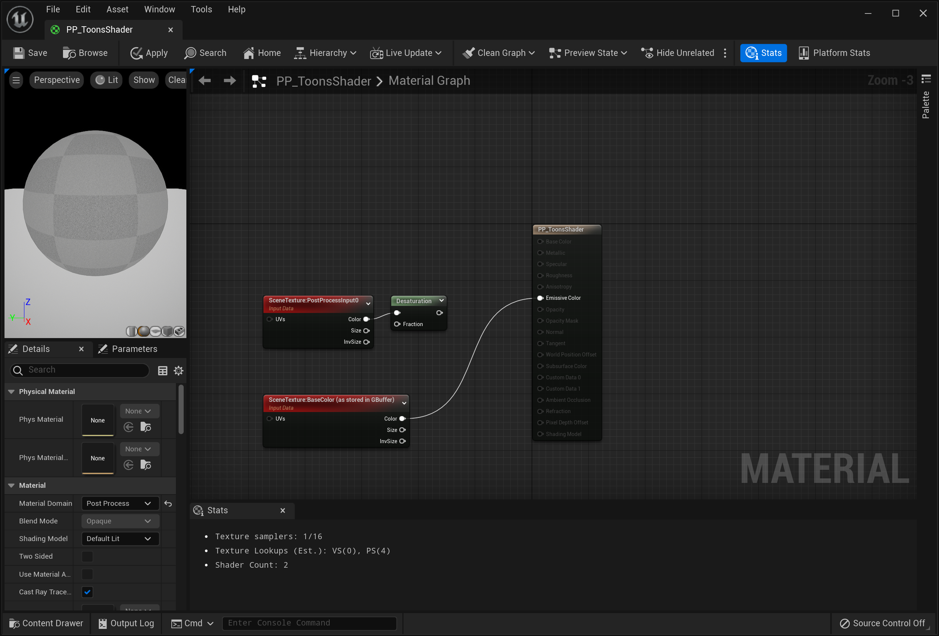Click the Save toolbar icon

point(19,53)
